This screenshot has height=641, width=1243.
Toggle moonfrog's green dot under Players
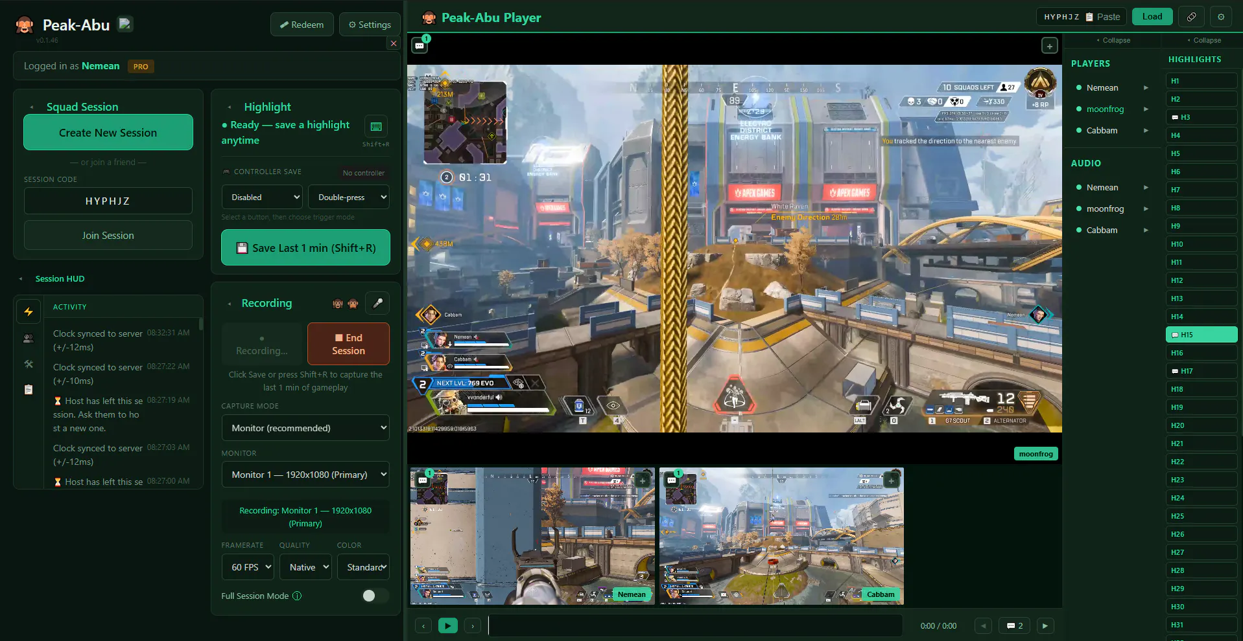1079,109
